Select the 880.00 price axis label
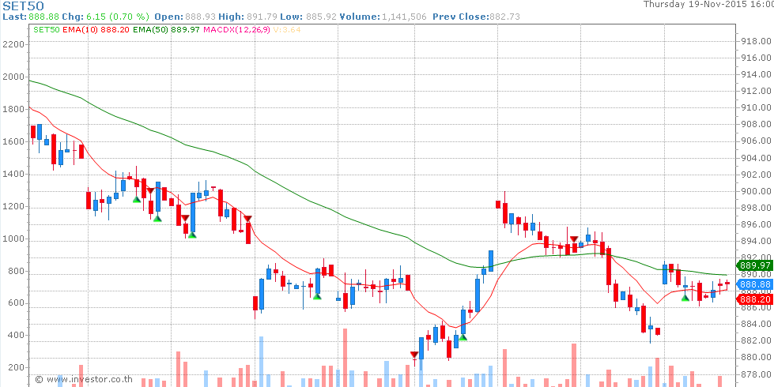774x387 pixels. click(757, 358)
